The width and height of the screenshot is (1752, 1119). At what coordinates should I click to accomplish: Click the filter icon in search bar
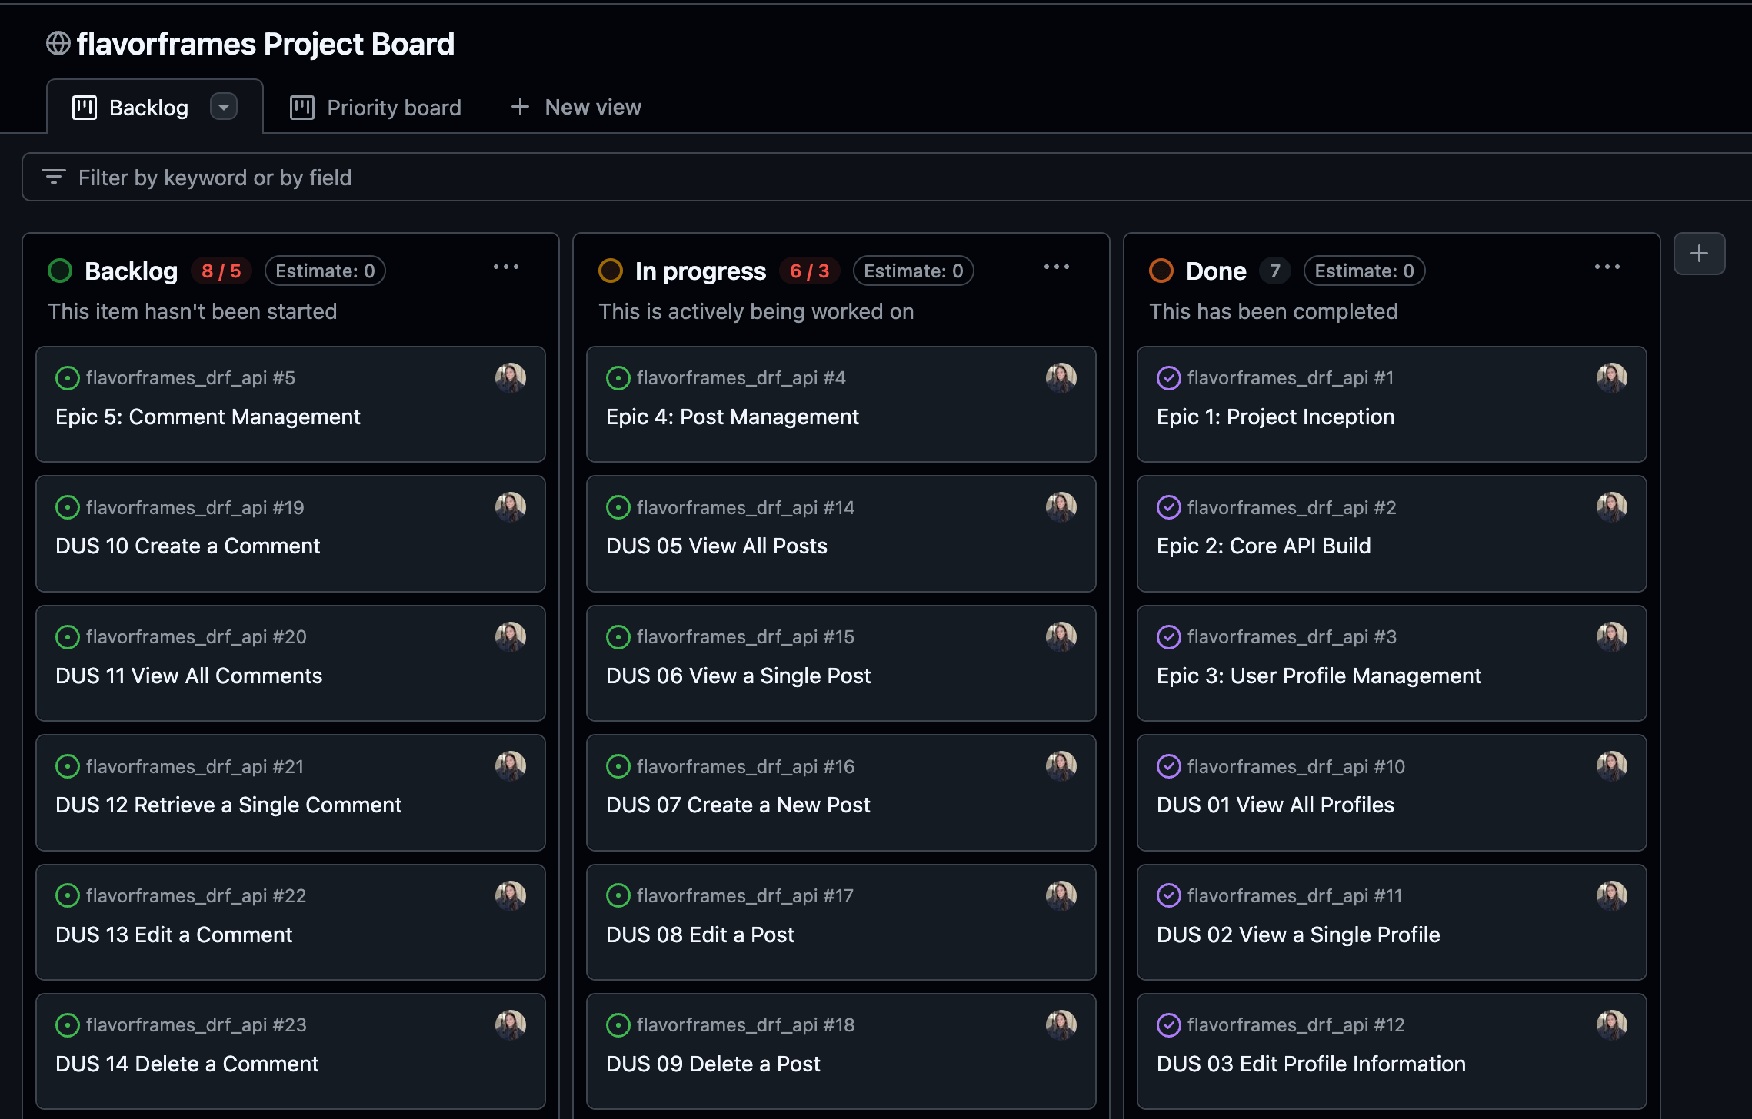point(53,178)
